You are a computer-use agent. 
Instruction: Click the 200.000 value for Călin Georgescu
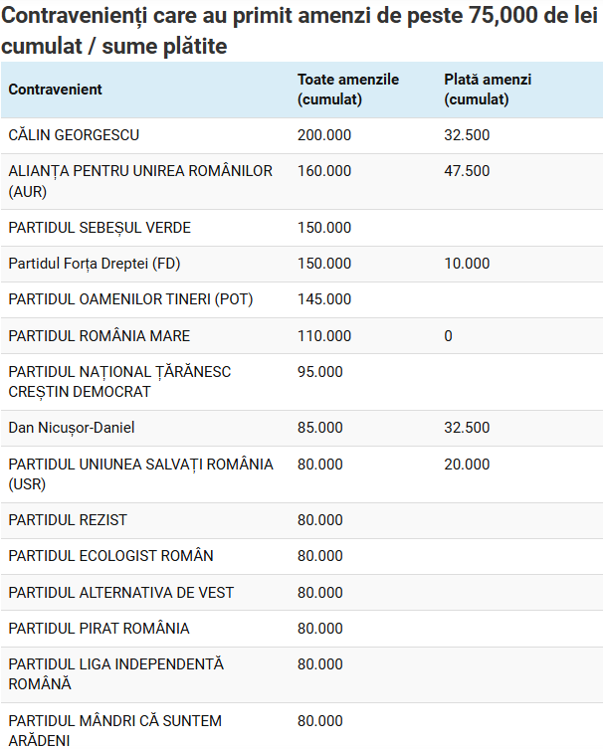pos(324,135)
